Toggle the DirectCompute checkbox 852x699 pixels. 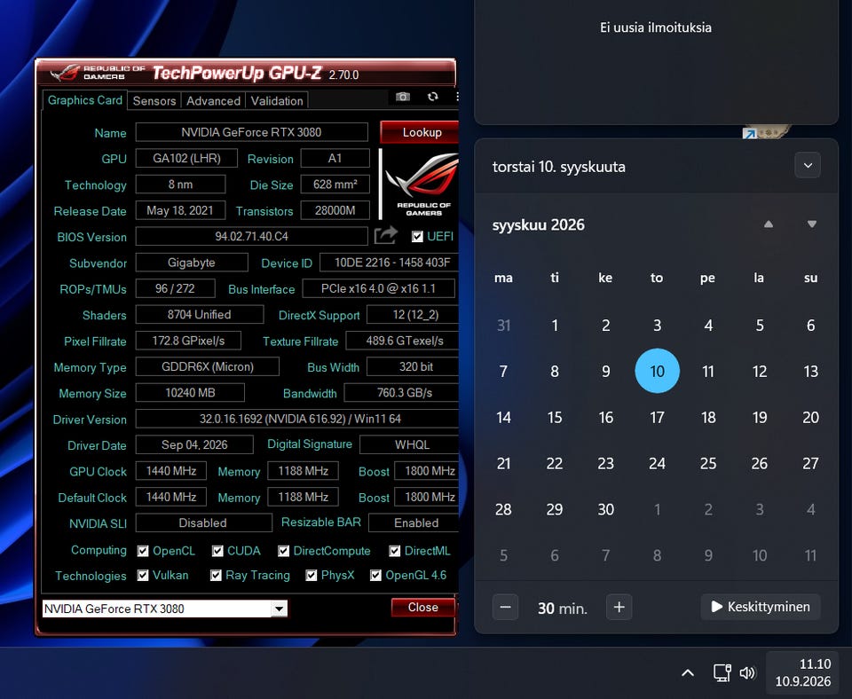(283, 551)
